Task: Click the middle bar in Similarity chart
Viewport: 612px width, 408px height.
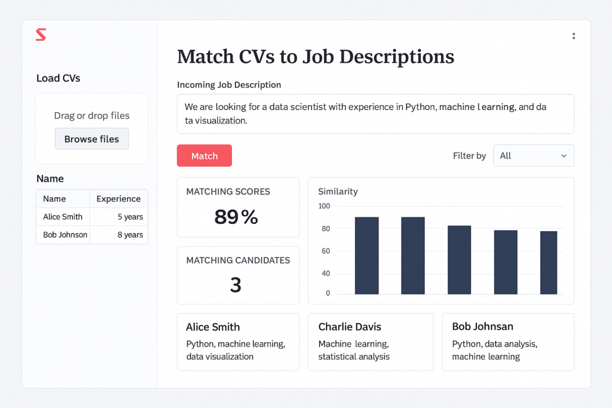Action: [459, 260]
